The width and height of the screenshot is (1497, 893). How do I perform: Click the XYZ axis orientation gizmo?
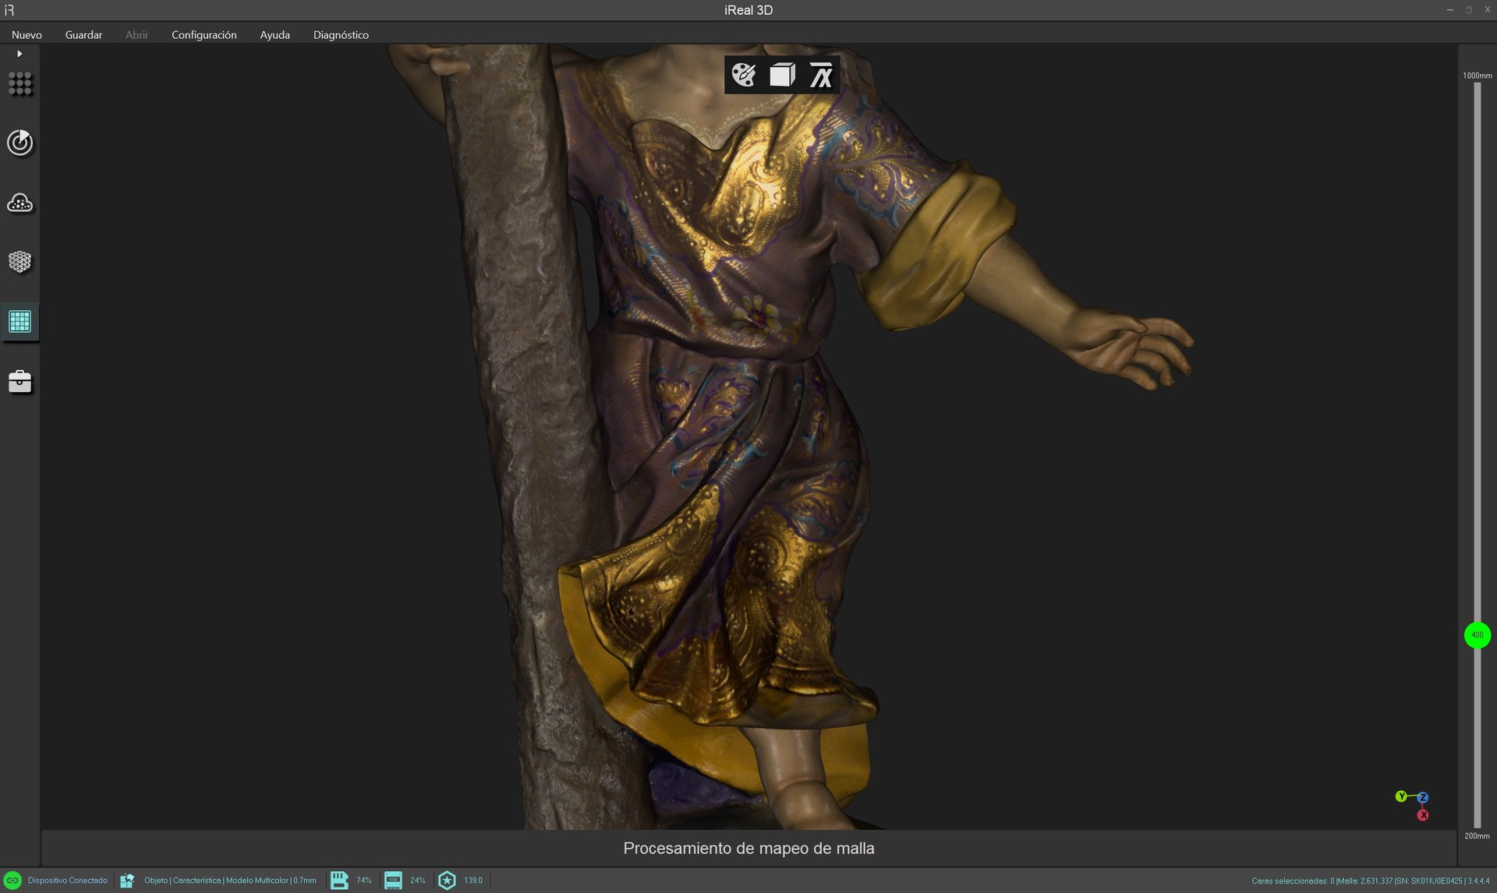tap(1414, 805)
